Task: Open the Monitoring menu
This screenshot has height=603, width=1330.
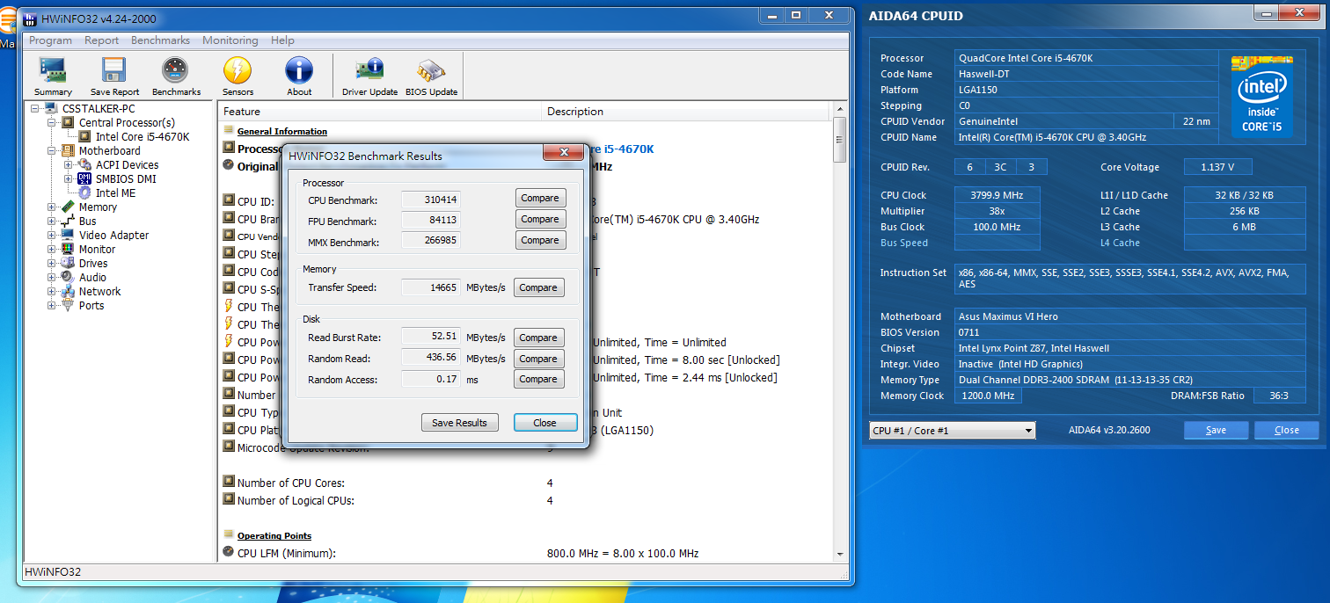Action: (230, 40)
